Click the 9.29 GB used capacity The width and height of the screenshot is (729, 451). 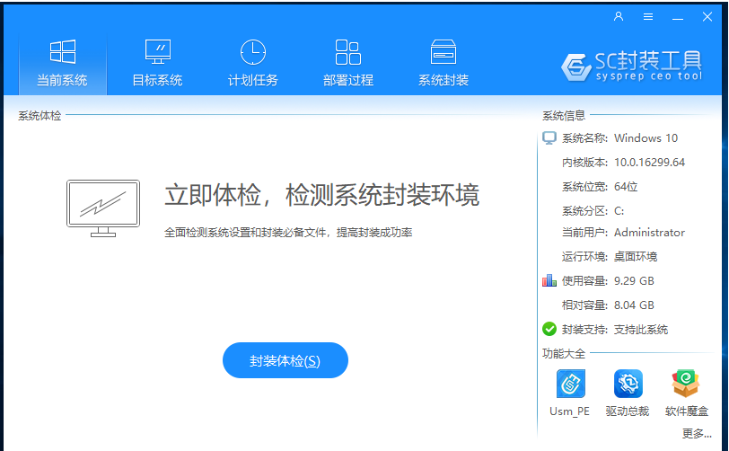pyautogui.click(x=634, y=280)
